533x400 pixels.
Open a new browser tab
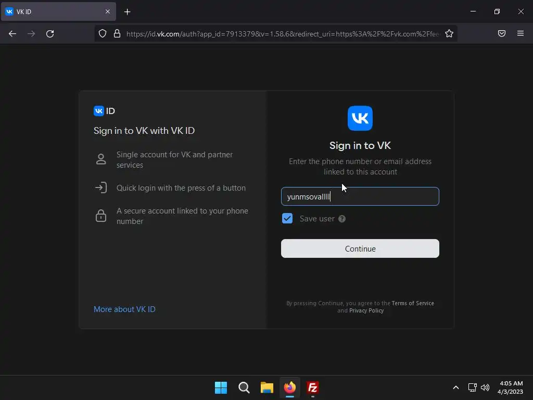click(x=127, y=12)
